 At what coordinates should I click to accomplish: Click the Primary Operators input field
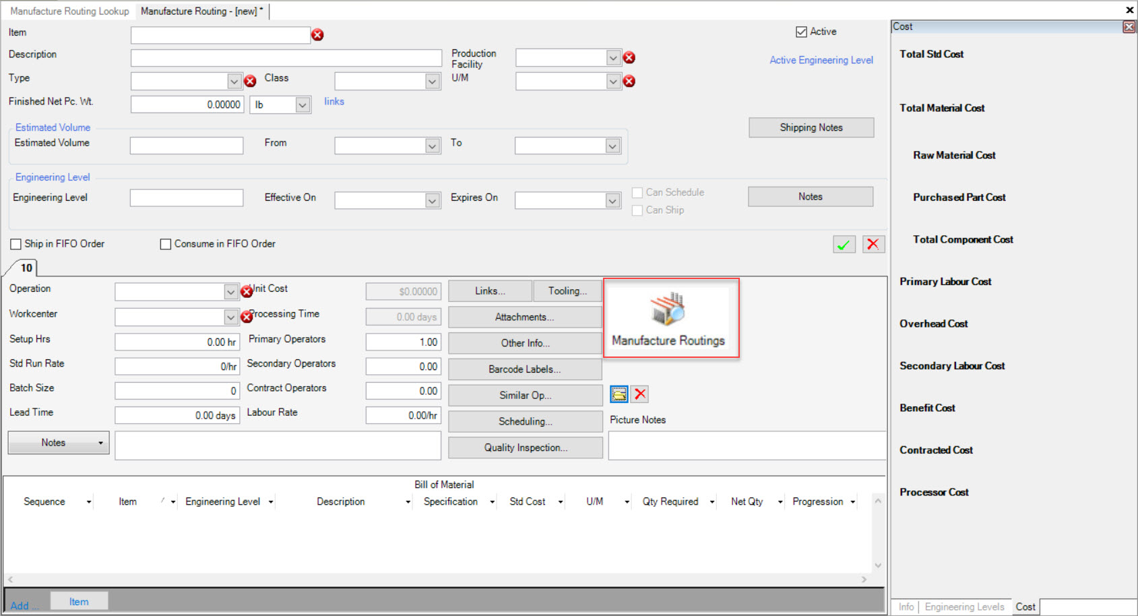click(x=404, y=342)
